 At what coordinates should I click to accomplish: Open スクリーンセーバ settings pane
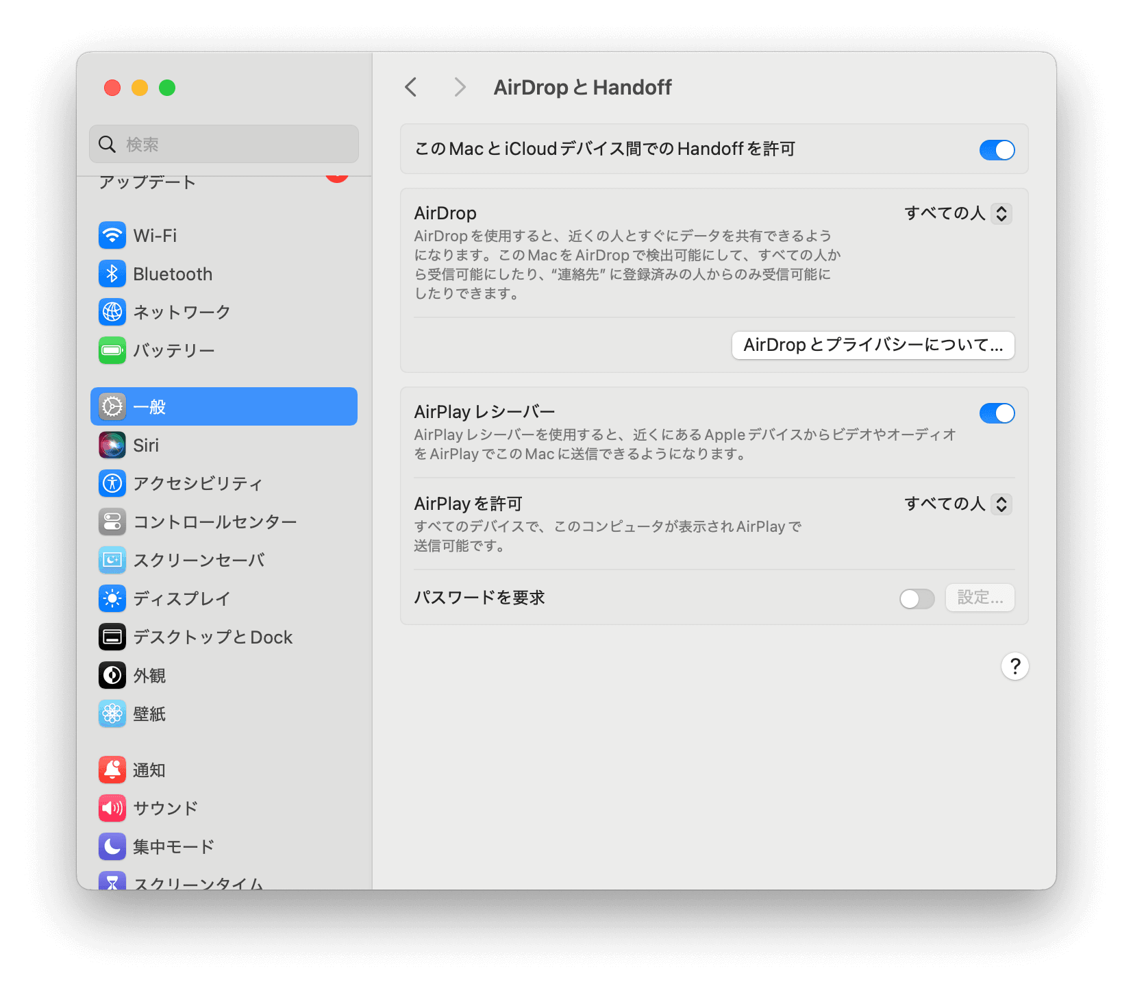pos(224,561)
